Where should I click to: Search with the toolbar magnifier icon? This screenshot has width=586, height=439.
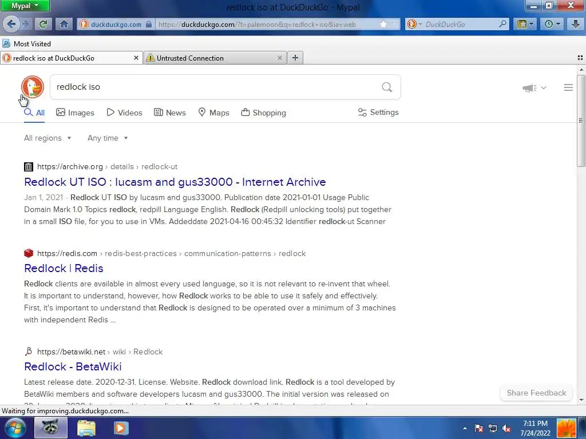pos(502,24)
